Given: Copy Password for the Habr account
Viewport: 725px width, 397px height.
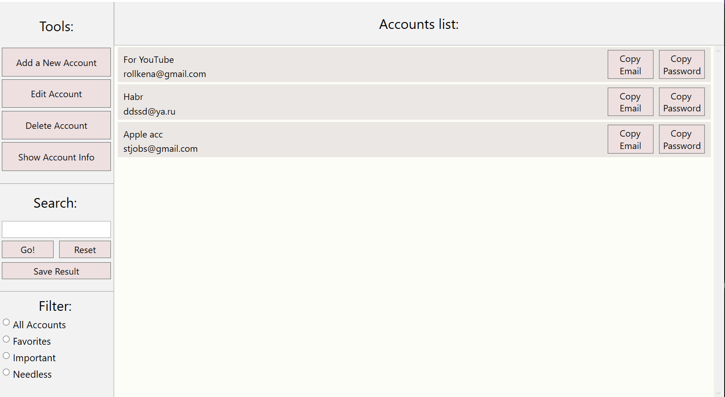Looking at the screenshot, I should coord(681,102).
